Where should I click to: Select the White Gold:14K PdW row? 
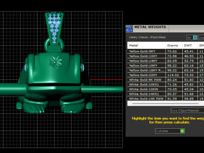point(166,99)
